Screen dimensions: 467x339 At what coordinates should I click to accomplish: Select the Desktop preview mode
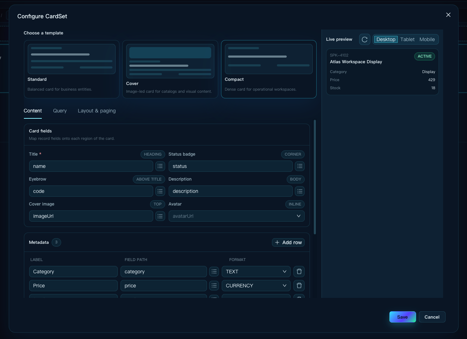point(386,39)
